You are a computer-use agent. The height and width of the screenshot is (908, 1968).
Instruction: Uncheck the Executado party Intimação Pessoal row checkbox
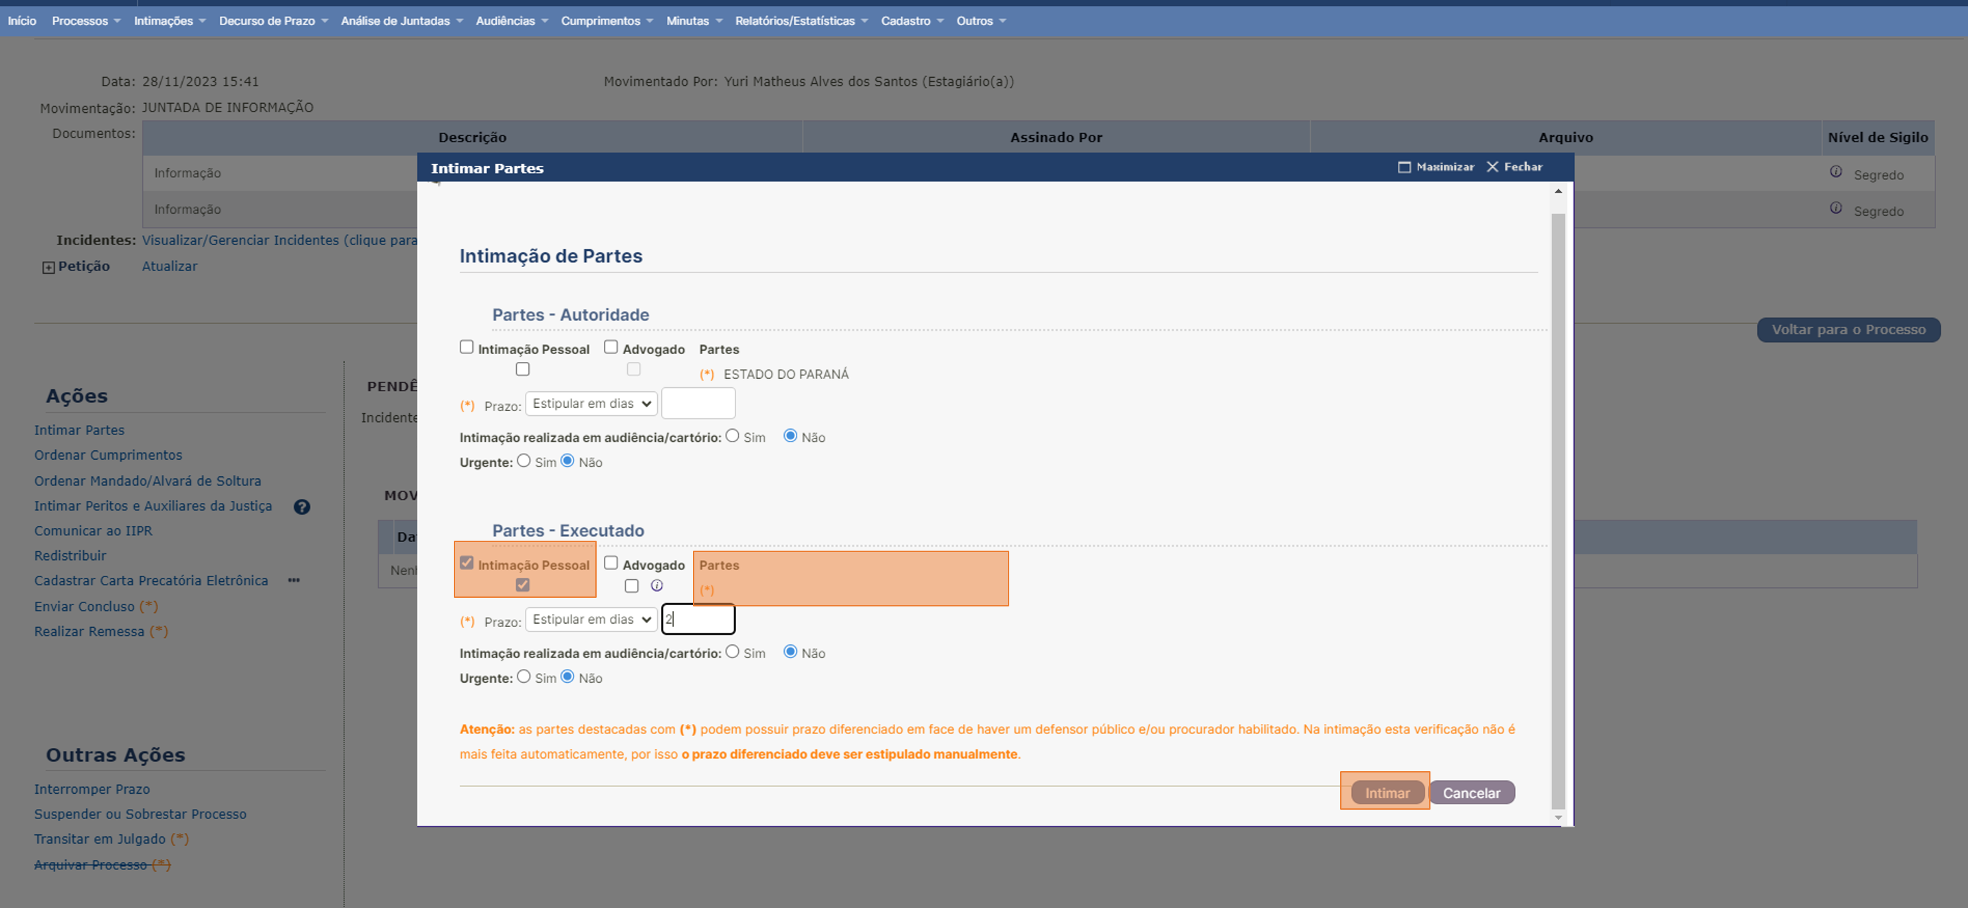522,585
